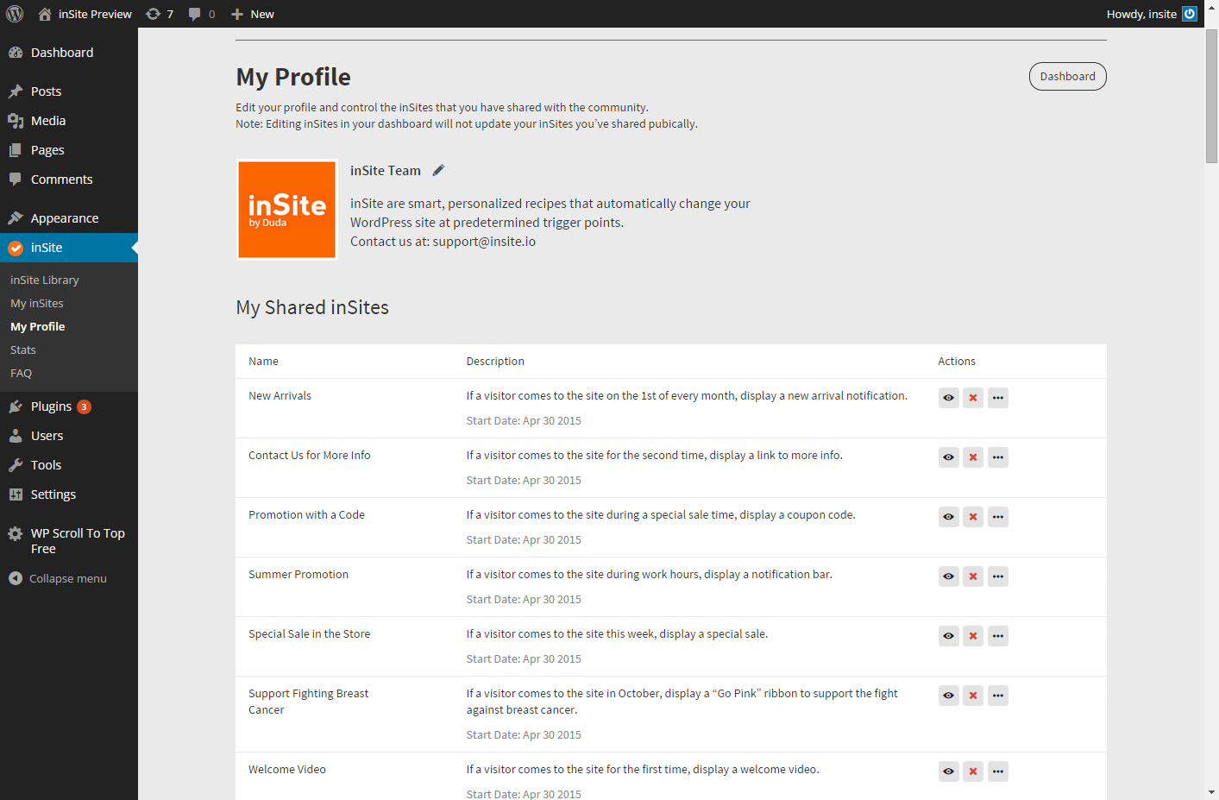Delete the New Arrivals inSite with red X
This screenshot has height=800, width=1219.
tap(973, 398)
